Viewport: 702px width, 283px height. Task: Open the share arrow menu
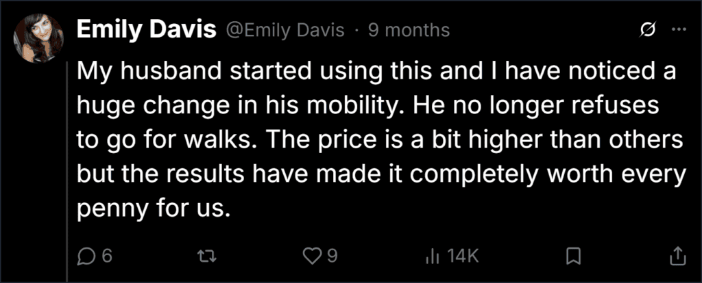(x=677, y=256)
